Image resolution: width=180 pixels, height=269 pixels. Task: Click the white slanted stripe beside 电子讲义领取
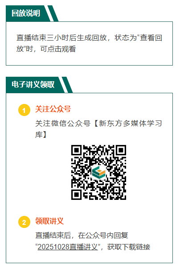tap(64, 85)
